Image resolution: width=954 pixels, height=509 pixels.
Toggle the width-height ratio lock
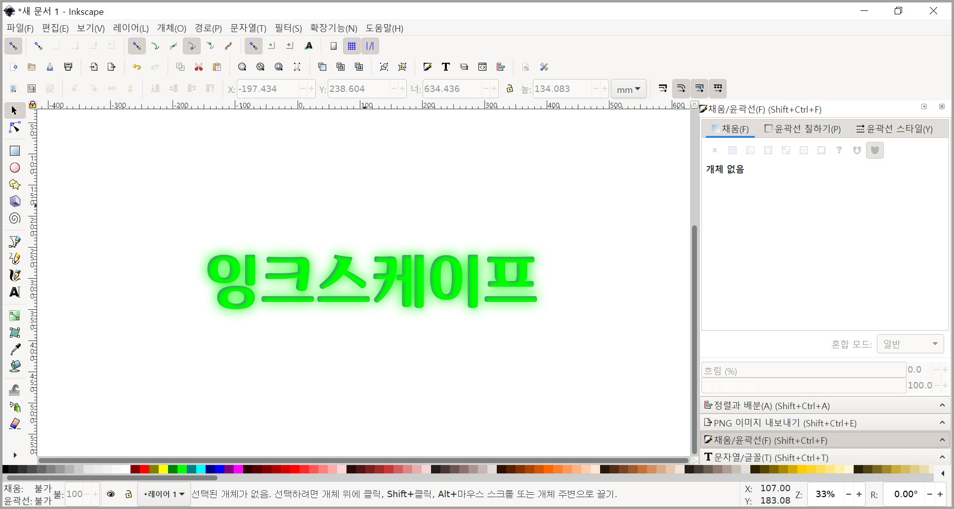(510, 89)
